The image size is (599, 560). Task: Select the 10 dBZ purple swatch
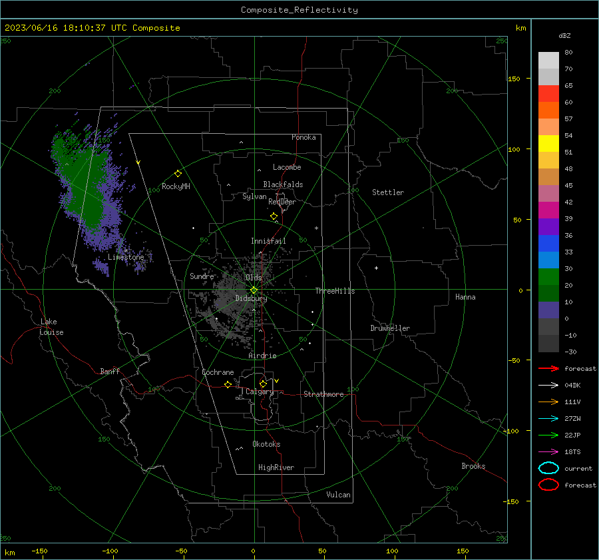(x=548, y=310)
